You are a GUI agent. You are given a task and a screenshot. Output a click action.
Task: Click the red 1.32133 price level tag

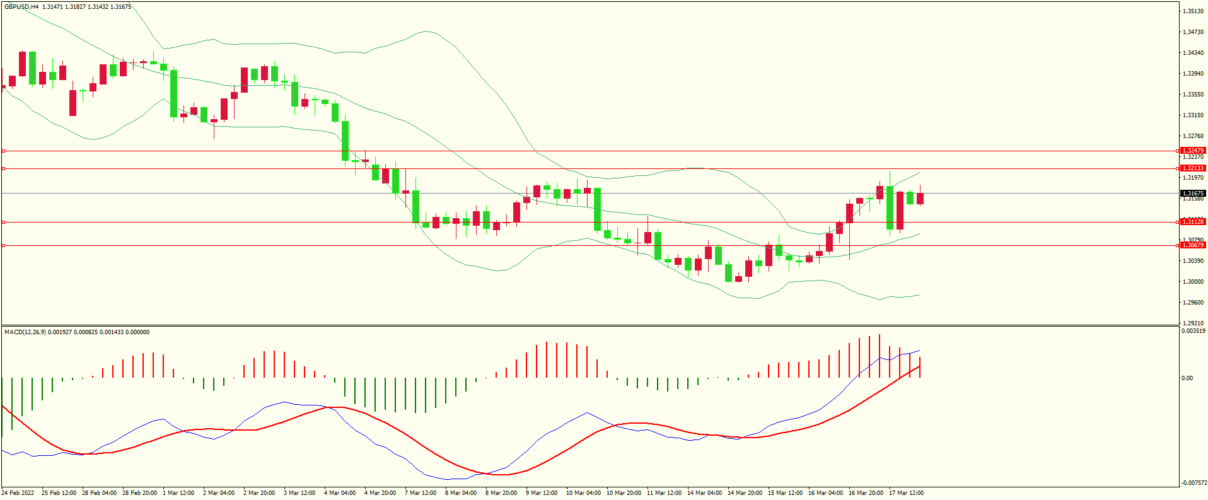pyautogui.click(x=1193, y=168)
